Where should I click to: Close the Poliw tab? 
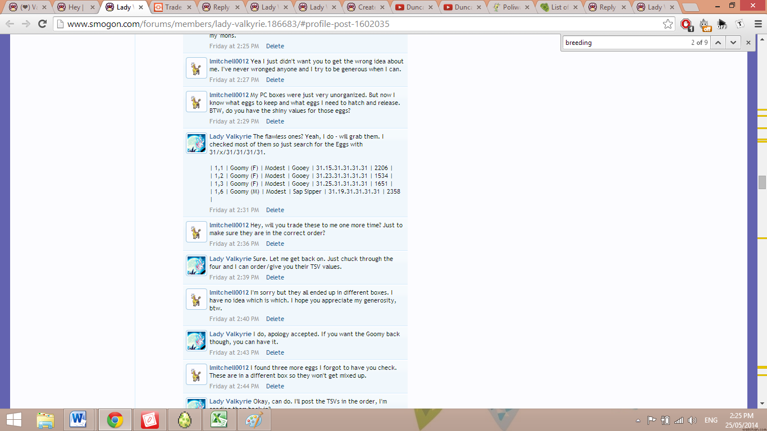click(x=527, y=7)
